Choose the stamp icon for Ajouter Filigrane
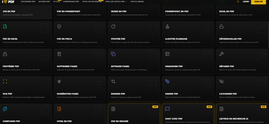The image size is (269, 124). click(167, 26)
